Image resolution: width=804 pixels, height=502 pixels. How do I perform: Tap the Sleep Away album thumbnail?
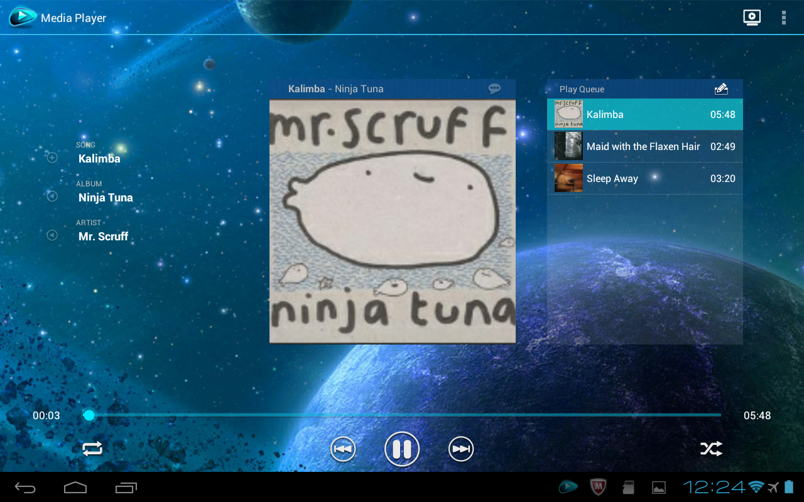coord(568,178)
